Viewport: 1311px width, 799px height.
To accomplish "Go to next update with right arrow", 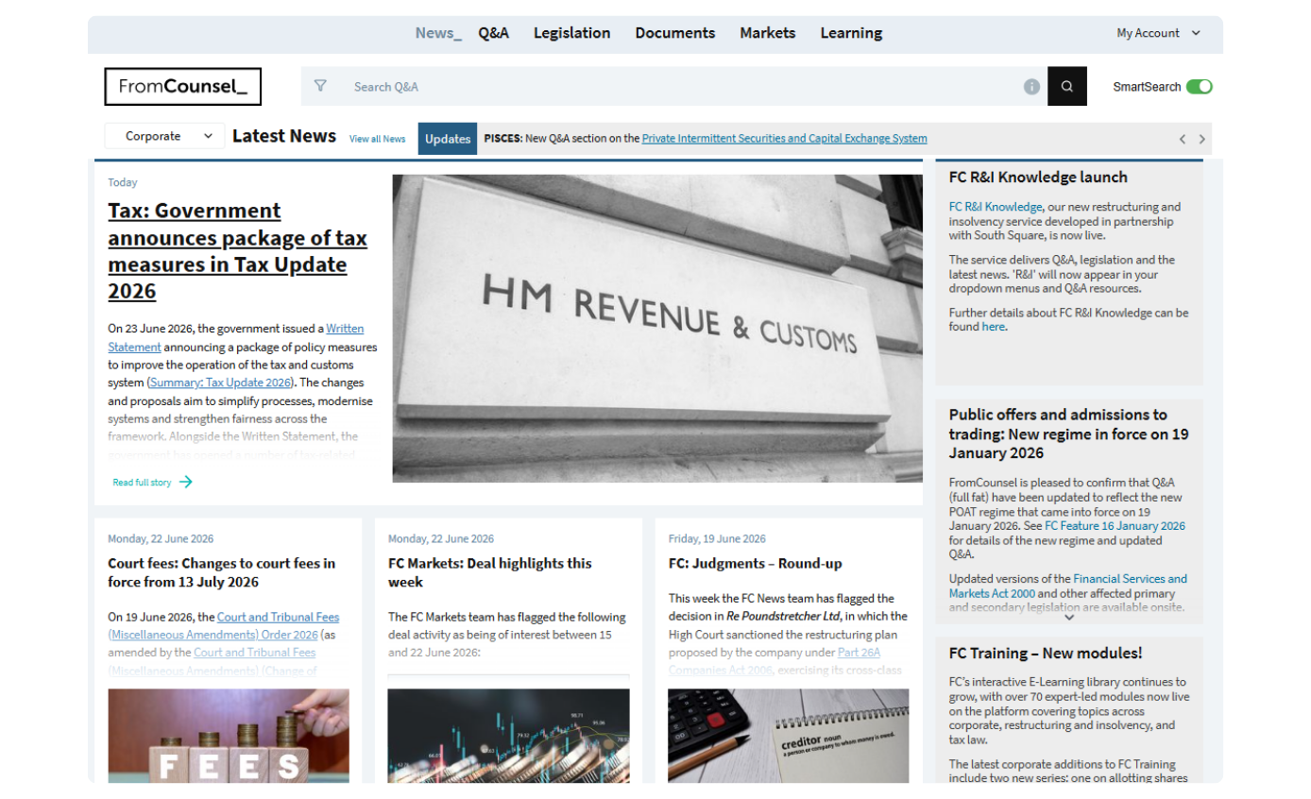I will pos(1201,139).
